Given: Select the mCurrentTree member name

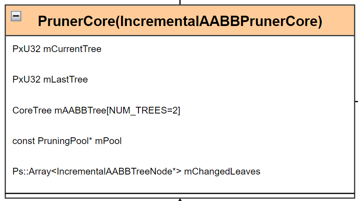Looking at the screenshot, I should tap(72, 49).
